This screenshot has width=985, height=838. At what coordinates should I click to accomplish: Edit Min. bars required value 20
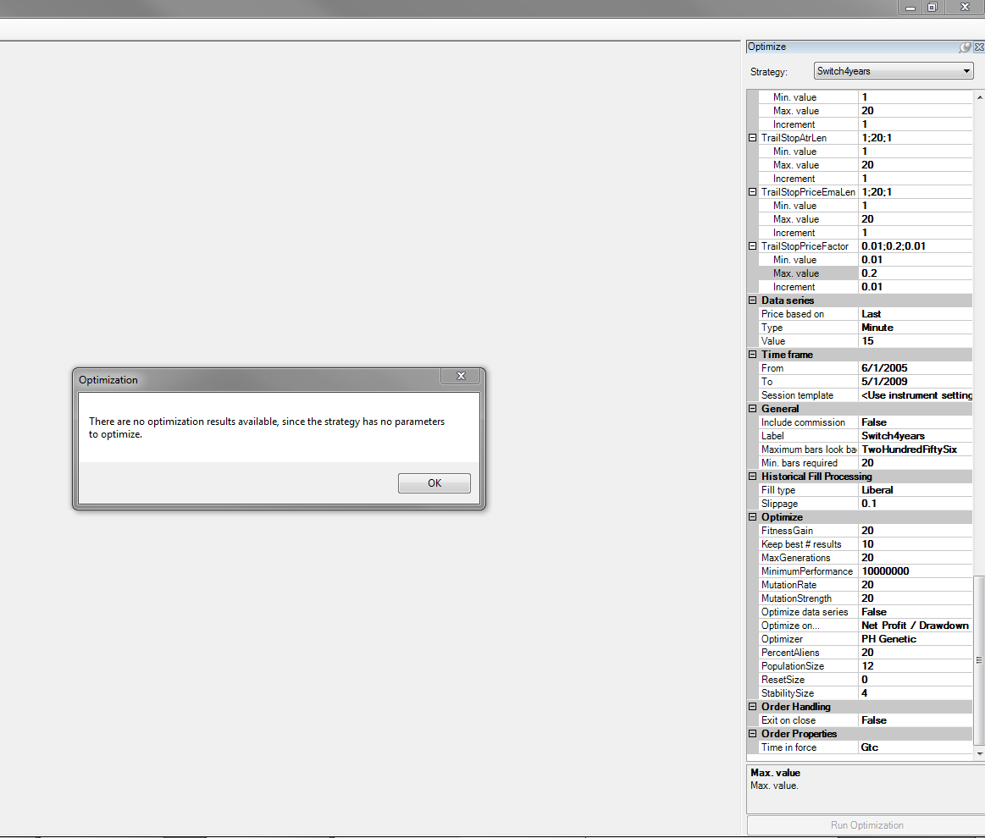916,463
